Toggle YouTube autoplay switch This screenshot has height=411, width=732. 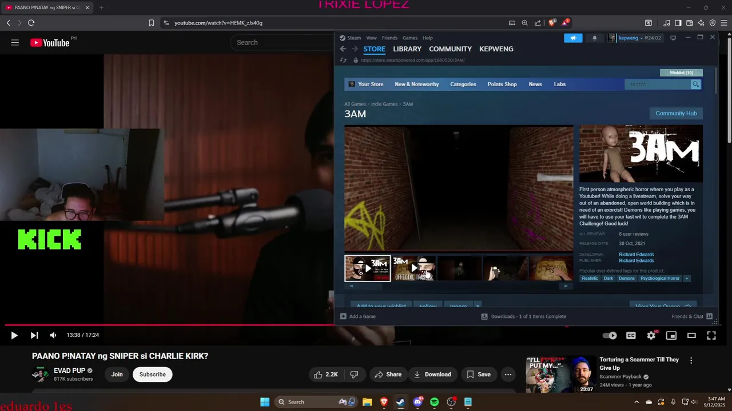(610, 336)
